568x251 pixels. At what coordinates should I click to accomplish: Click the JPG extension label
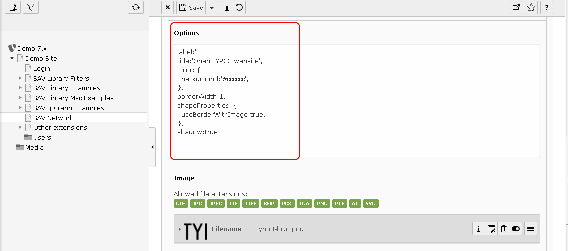(197, 204)
